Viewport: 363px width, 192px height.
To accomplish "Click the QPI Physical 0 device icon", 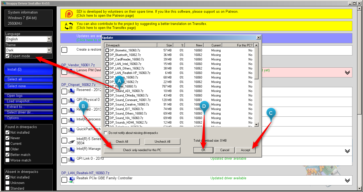I will (x=71, y=101).
